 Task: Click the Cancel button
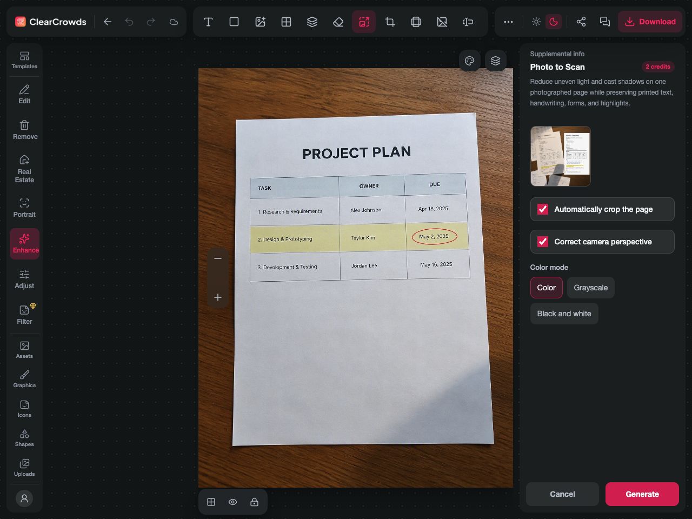(562, 494)
